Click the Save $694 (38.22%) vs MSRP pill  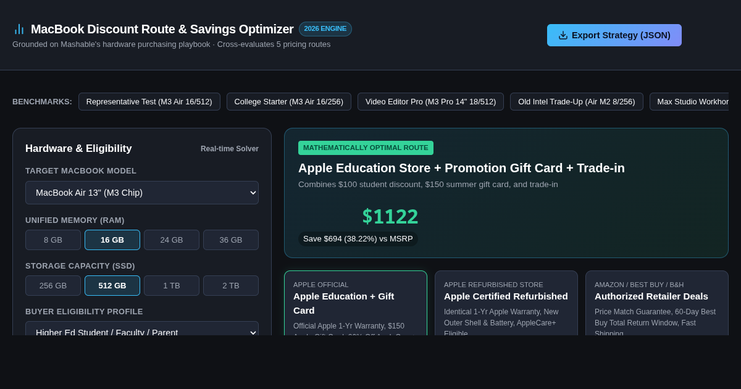pos(358,239)
